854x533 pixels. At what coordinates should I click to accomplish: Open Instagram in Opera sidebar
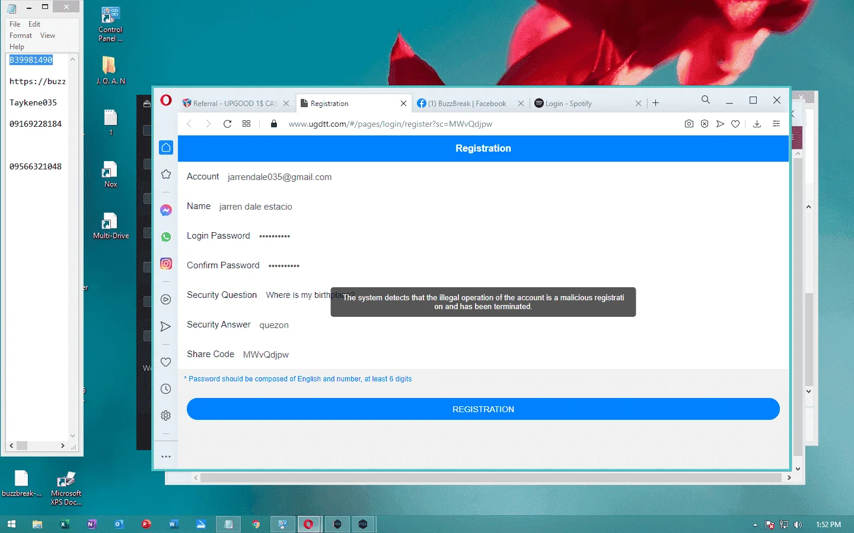click(x=166, y=264)
